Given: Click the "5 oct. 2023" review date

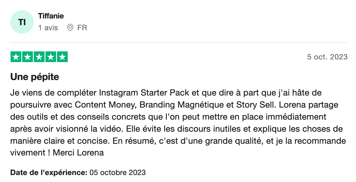Looking at the screenshot, I should tap(327, 57).
